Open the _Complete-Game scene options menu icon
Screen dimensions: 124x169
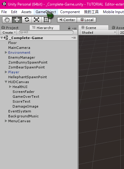point(74,38)
